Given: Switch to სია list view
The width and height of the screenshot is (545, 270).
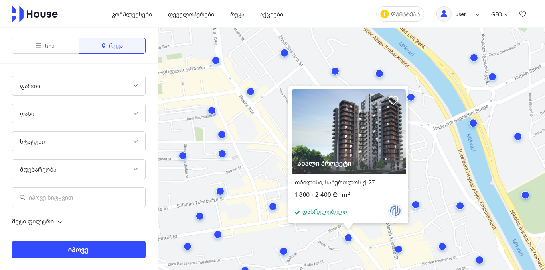Looking at the screenshot, I should click(45, 46).
